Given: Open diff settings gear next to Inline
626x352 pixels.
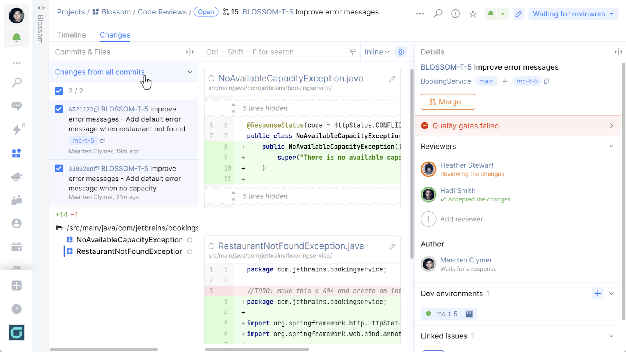Looking at the screenshot, I should point(400,52).
